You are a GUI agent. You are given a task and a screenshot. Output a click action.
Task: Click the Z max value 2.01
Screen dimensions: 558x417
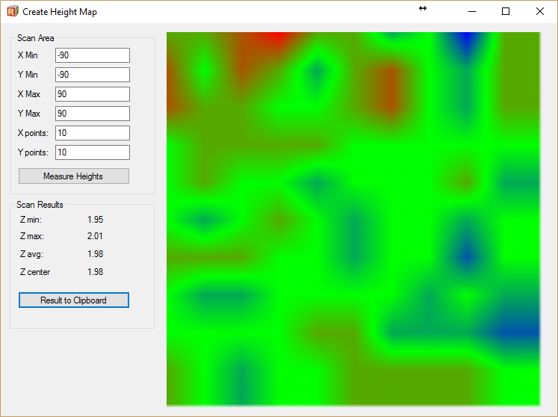coord(95,236)
